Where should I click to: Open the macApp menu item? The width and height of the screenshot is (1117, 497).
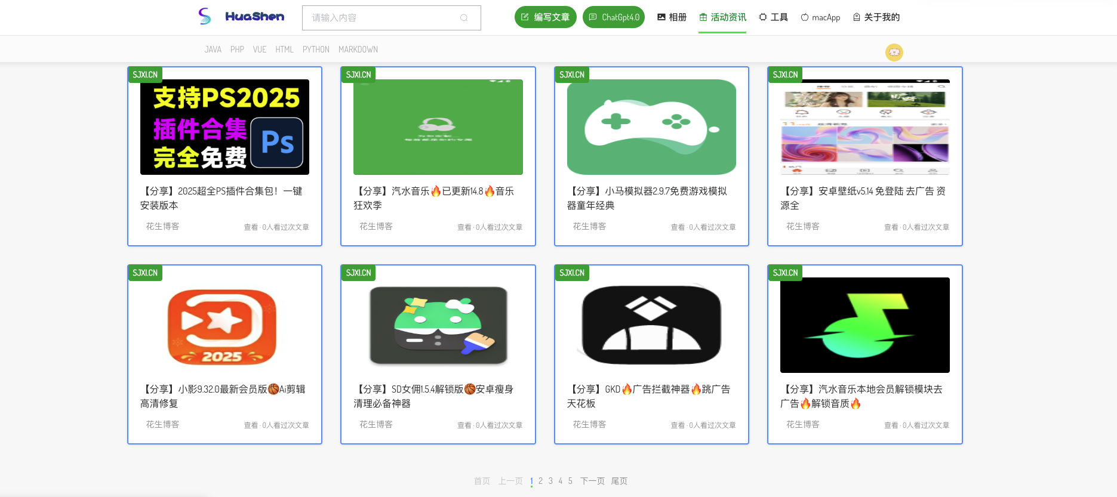coord(820,17)
